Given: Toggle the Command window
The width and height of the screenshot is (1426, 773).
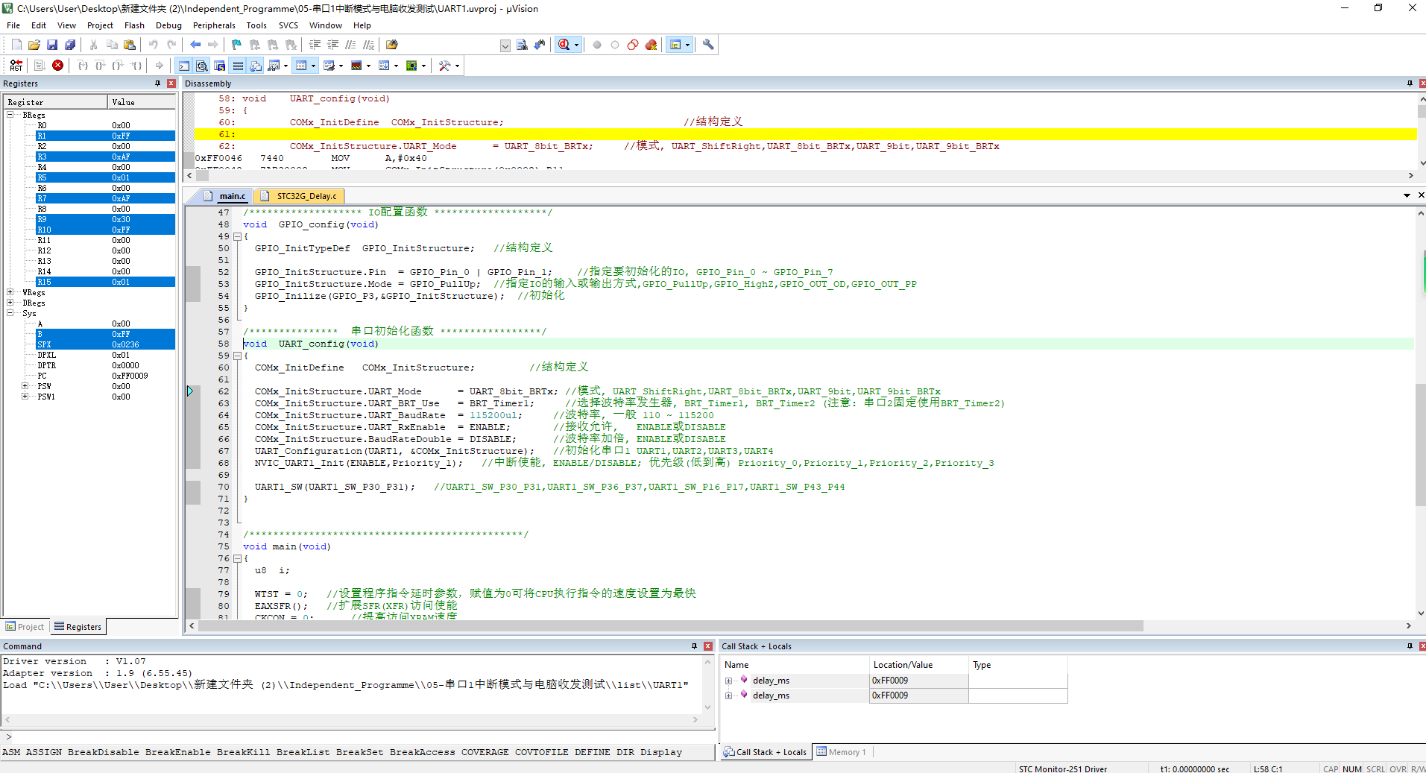Looking at the screenshot, I should click(x=184, y=66).
